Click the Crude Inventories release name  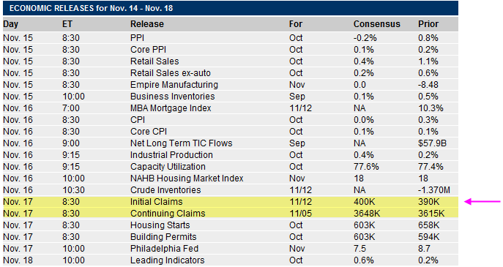(165, 190)
